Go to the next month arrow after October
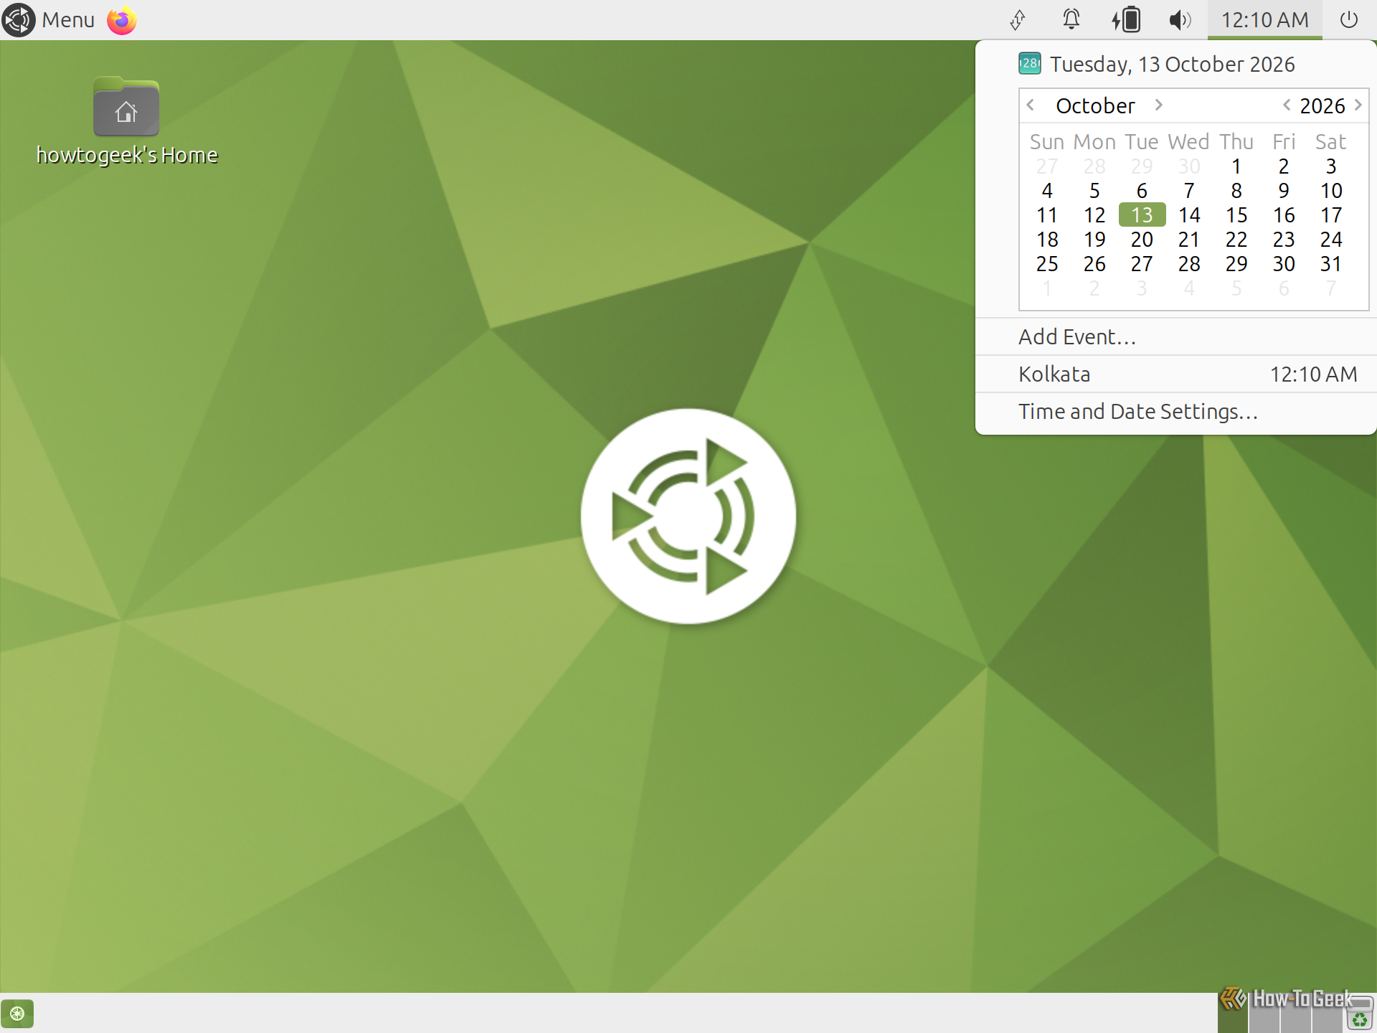The image size is (1377, 1033). [1158, 105]
